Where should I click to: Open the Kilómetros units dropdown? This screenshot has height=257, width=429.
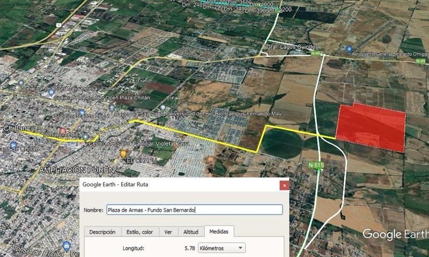(x=221, y=248)
